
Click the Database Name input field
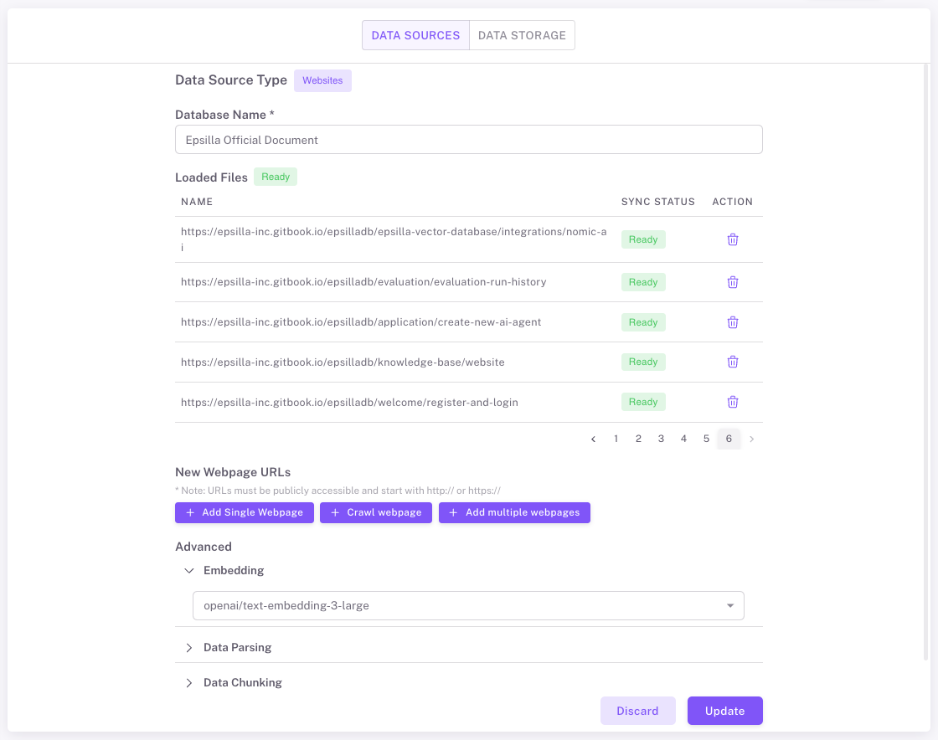pyautogui.click(x=468, y=140)
